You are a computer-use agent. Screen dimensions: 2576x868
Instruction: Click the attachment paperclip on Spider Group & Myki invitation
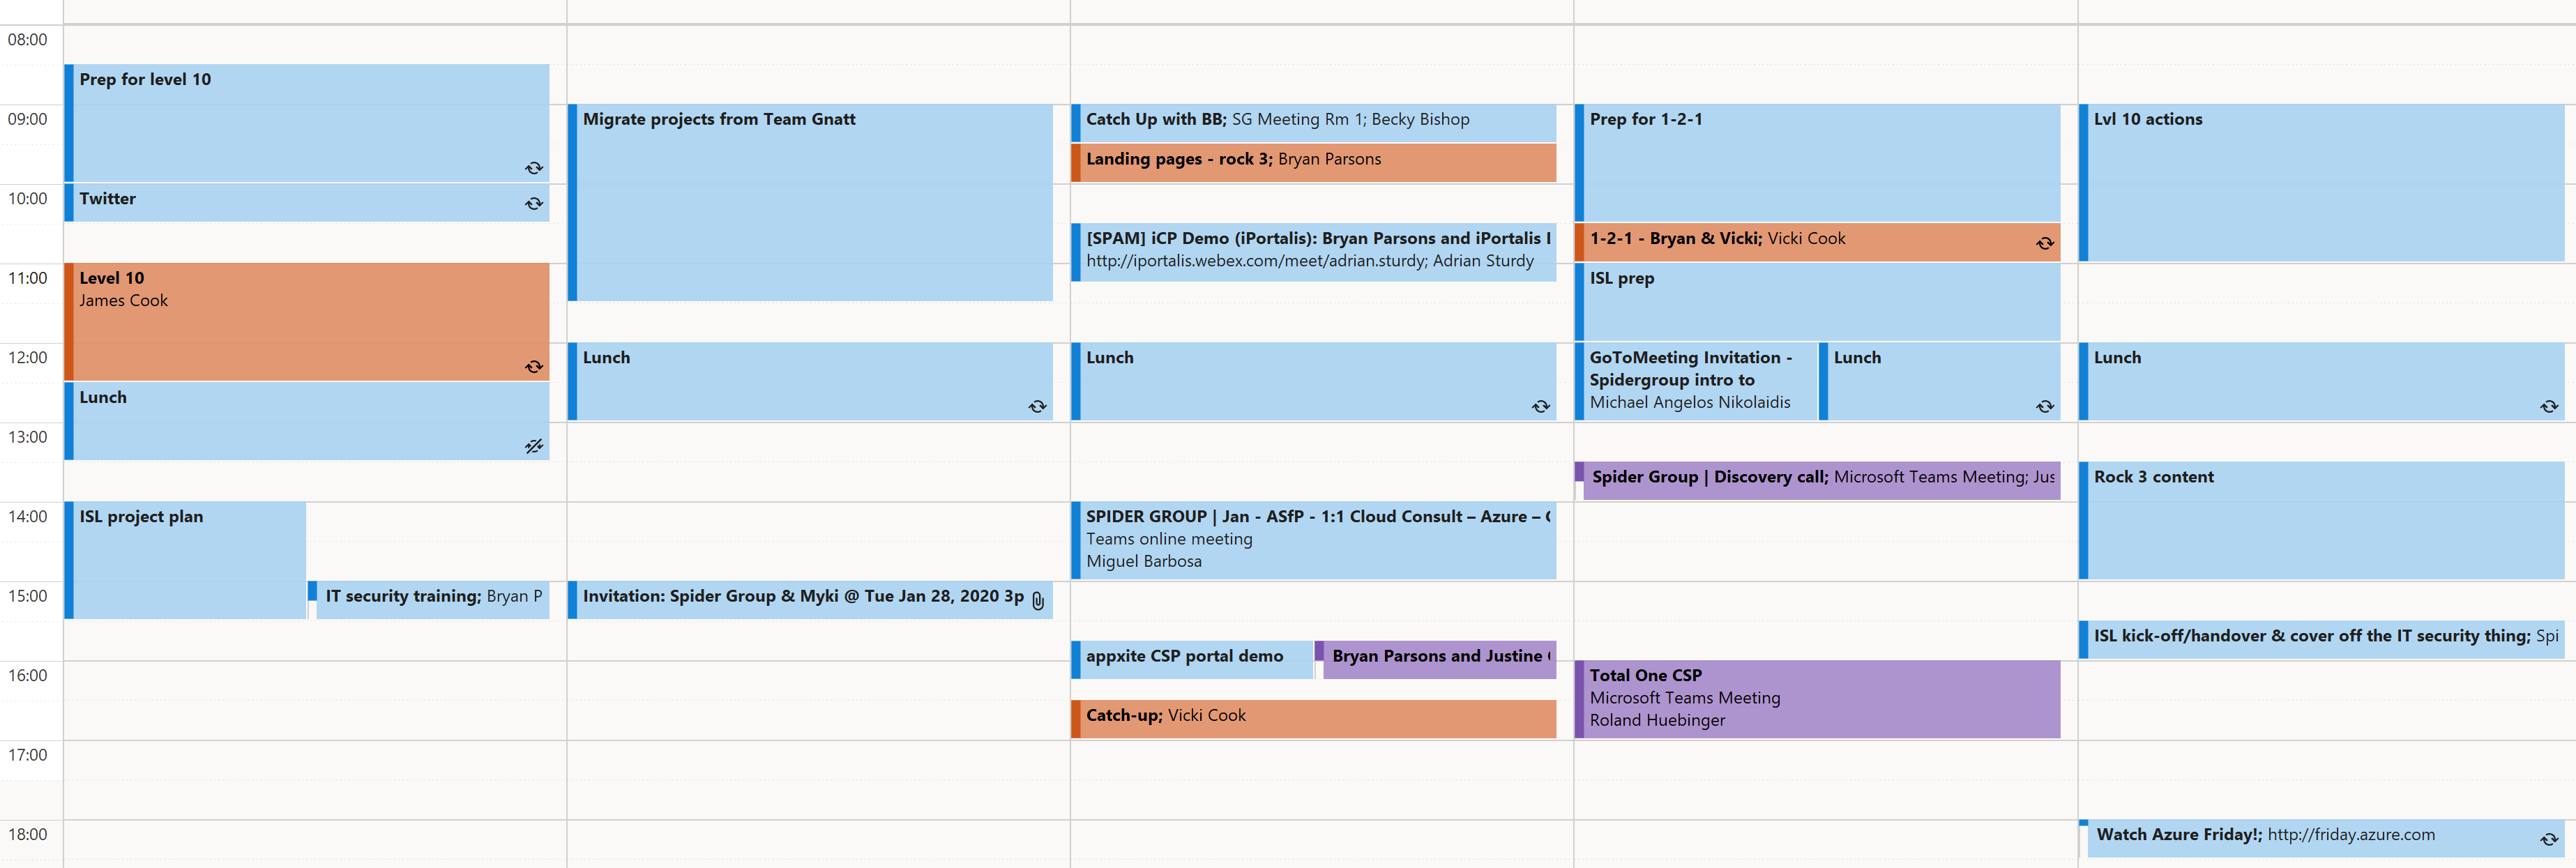pos(1038,600)
